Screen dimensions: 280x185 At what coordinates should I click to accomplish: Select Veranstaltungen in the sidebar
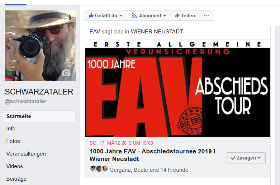[26, 154]
